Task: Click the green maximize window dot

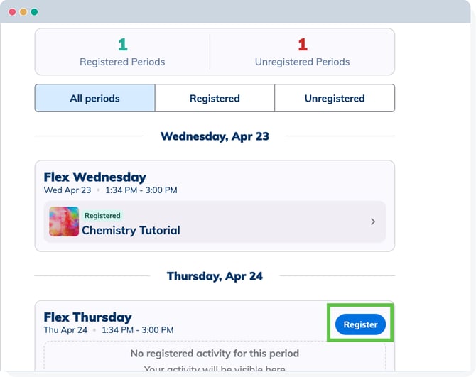Action: [x=34, y=12]
